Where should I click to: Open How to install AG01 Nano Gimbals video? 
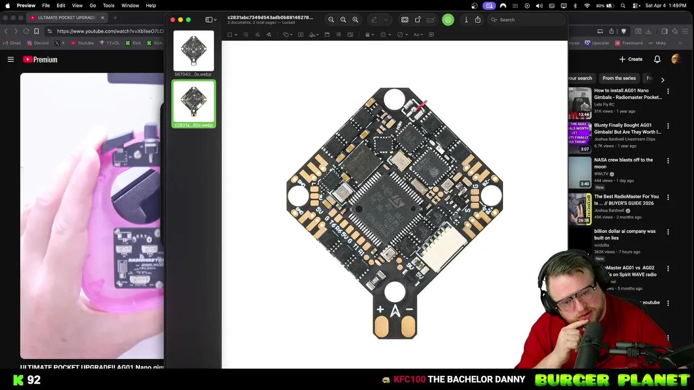[x=628, y=94]
